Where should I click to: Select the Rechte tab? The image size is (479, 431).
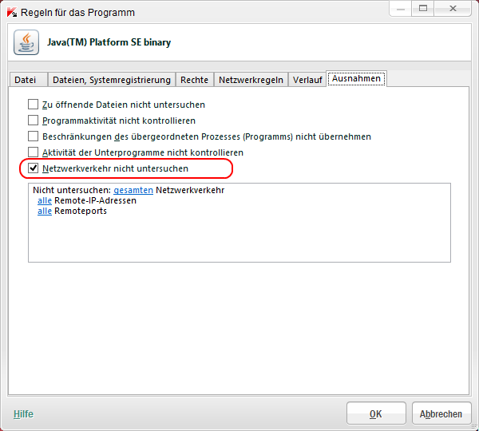coord(194,80)
